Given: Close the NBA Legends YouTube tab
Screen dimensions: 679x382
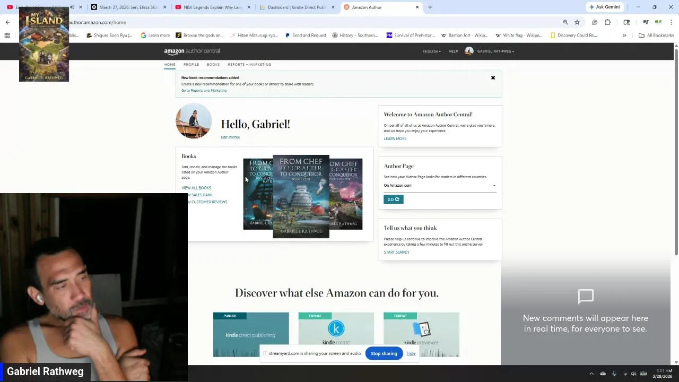Looking at the screenshot, I should [249, 7].
